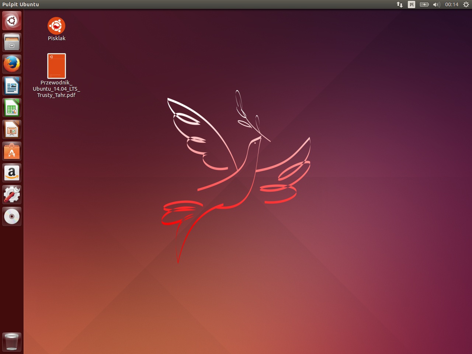This screenshot has width=472, height=354.
Task: Launch LibreOffice Writer
Action: click(x=12, y=86)
